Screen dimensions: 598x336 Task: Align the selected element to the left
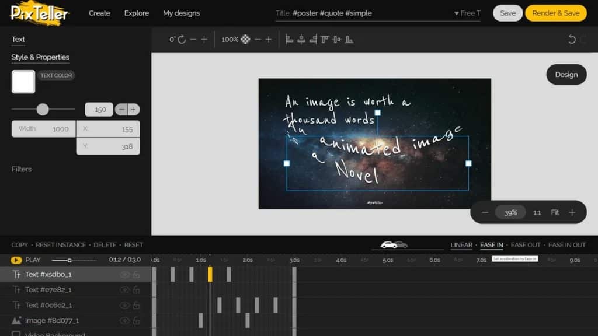(x=290, y=39)
